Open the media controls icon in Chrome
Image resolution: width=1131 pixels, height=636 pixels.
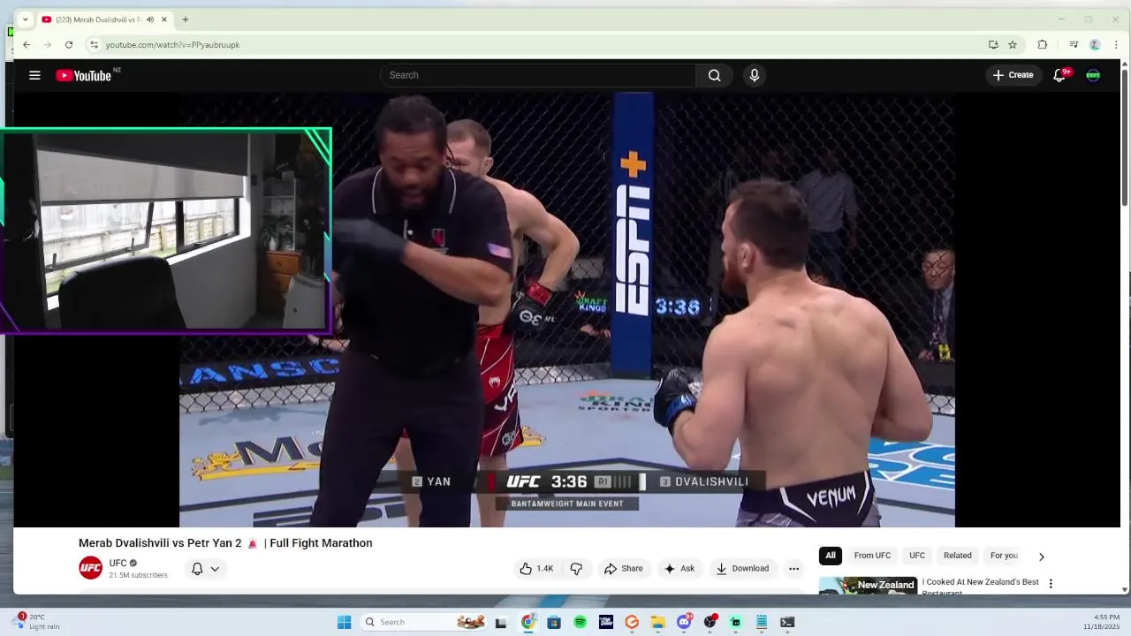(1074, 44)
